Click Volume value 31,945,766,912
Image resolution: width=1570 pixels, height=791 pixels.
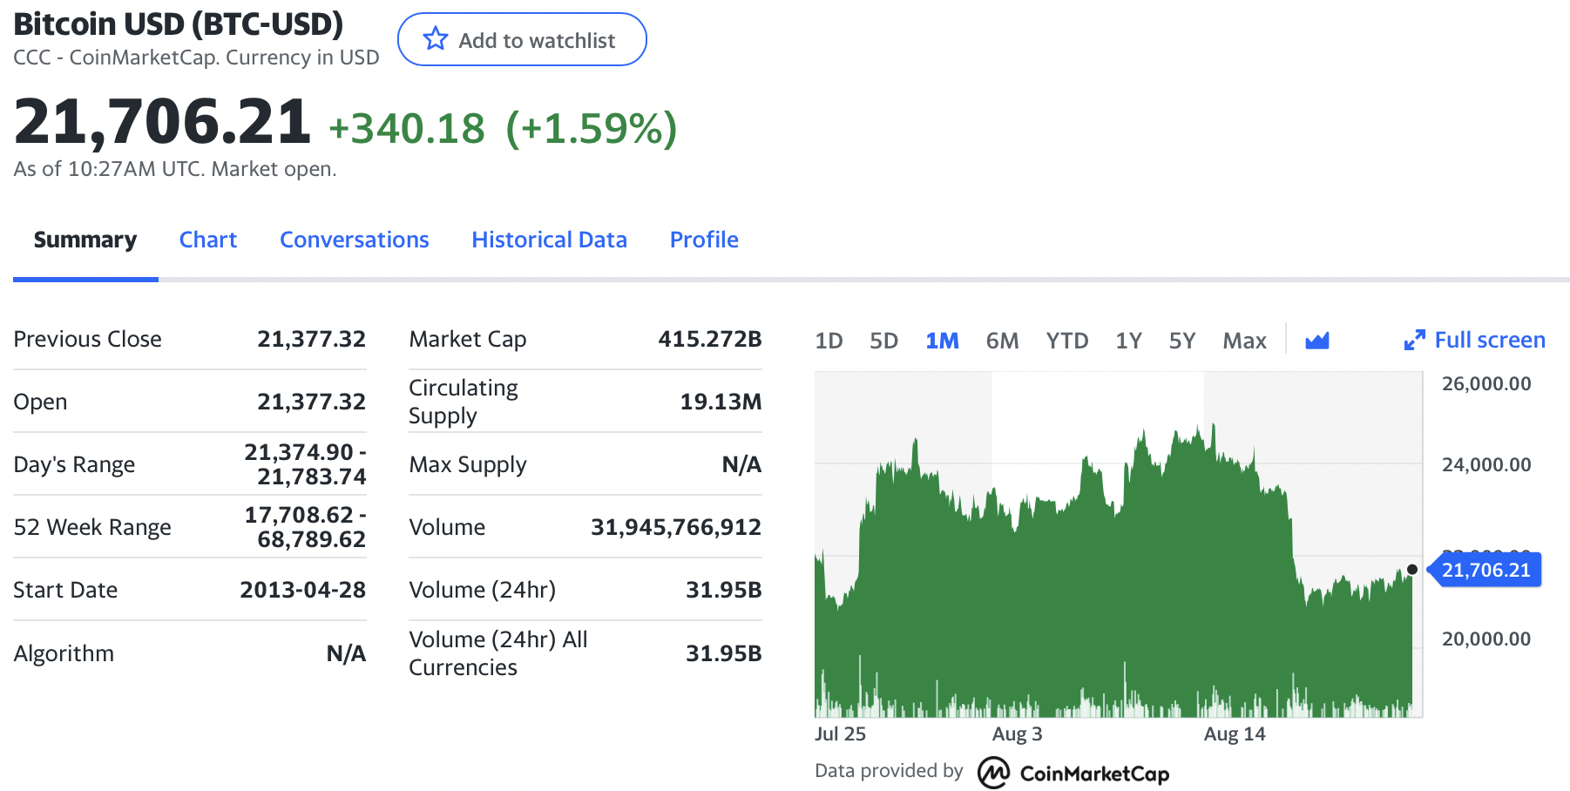pyautogui.click(x=676, y=527)
